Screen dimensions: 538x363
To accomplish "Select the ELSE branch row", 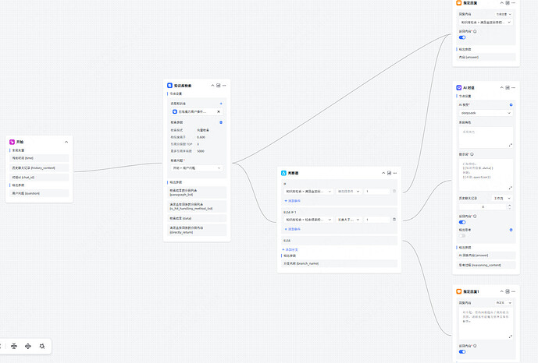I will (339, 241).
